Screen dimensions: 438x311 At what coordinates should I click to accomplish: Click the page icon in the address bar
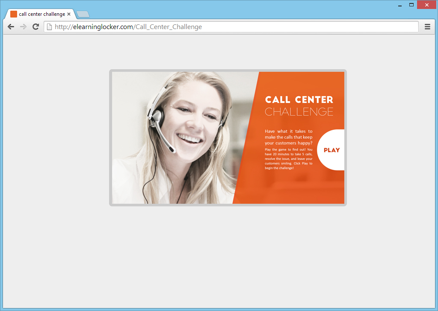(50, 27)
